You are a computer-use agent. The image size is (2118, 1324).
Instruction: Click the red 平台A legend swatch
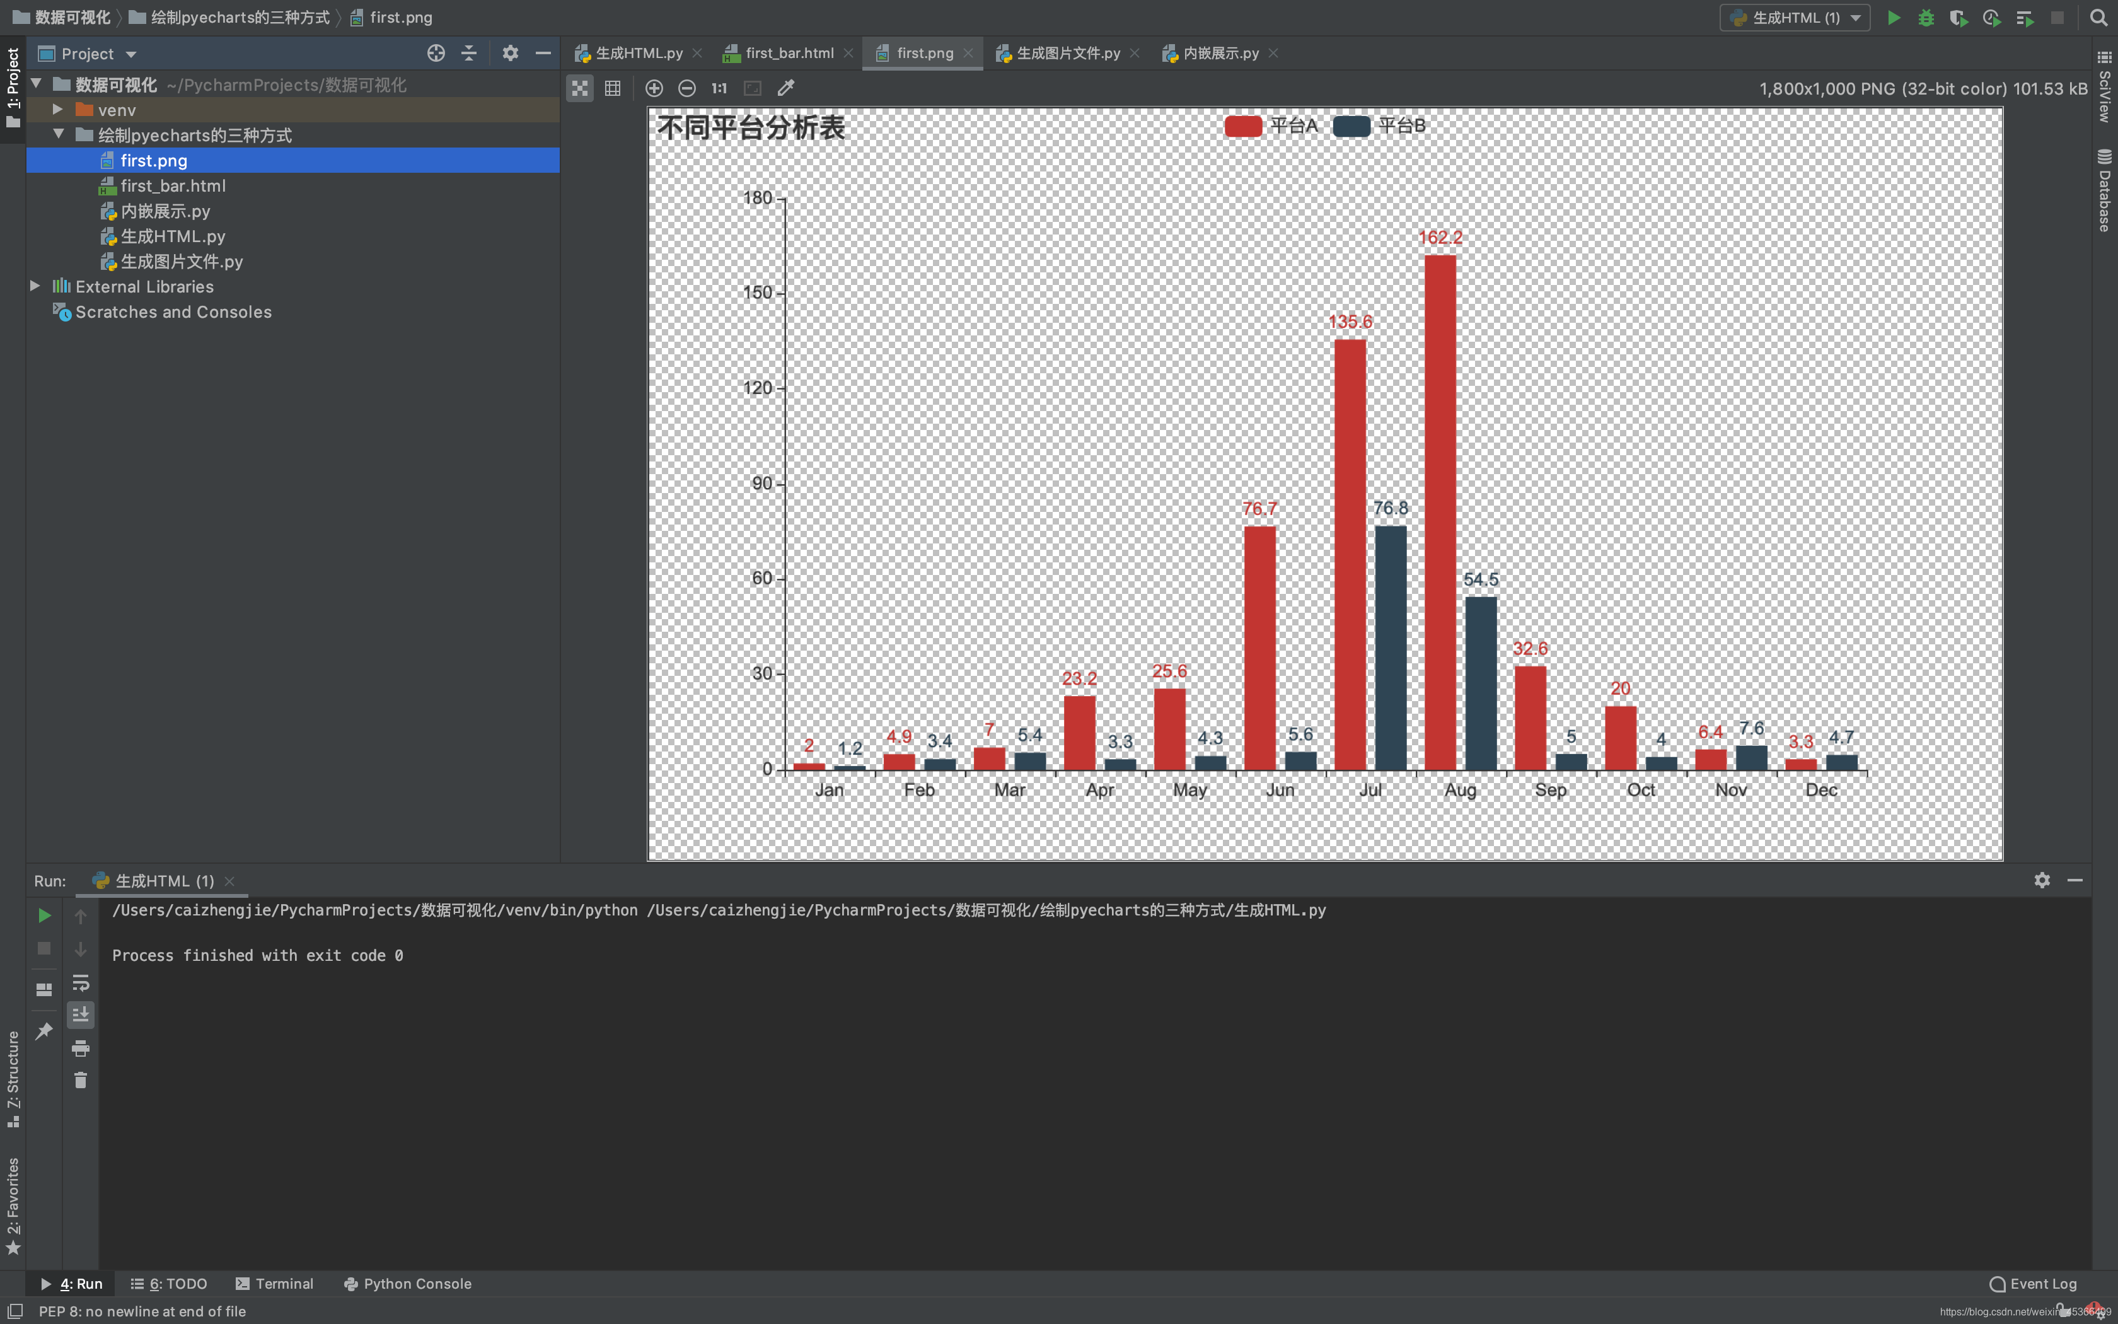click(x=1243, y=126)
